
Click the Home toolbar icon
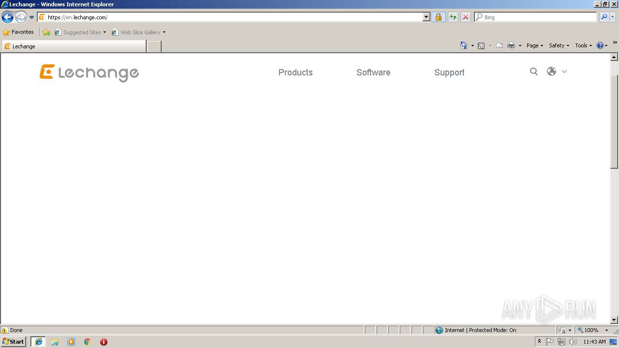(x=464, y=45)
